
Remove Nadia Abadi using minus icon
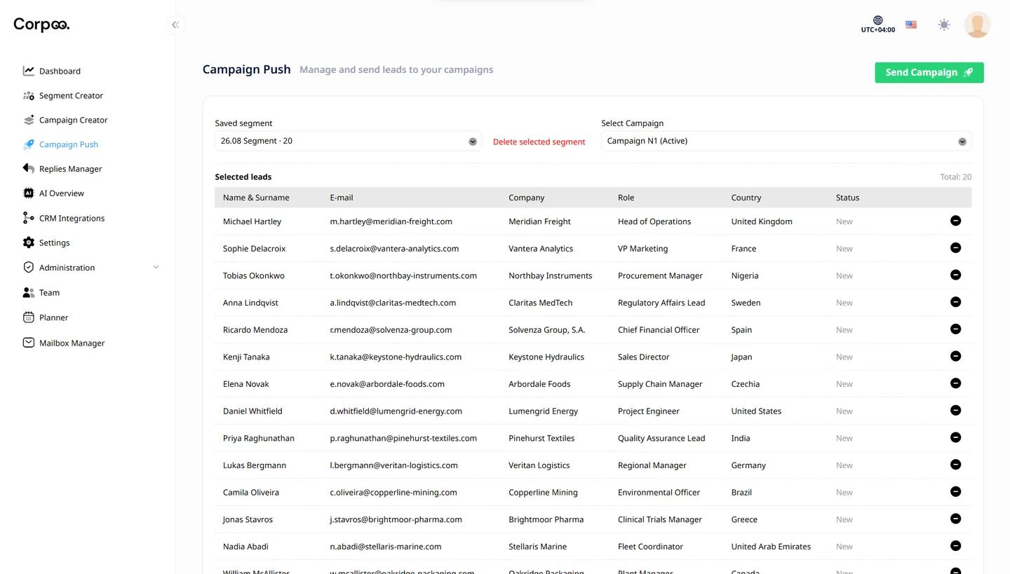955,546
